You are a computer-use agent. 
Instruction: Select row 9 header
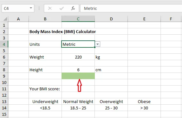point(4,76)
